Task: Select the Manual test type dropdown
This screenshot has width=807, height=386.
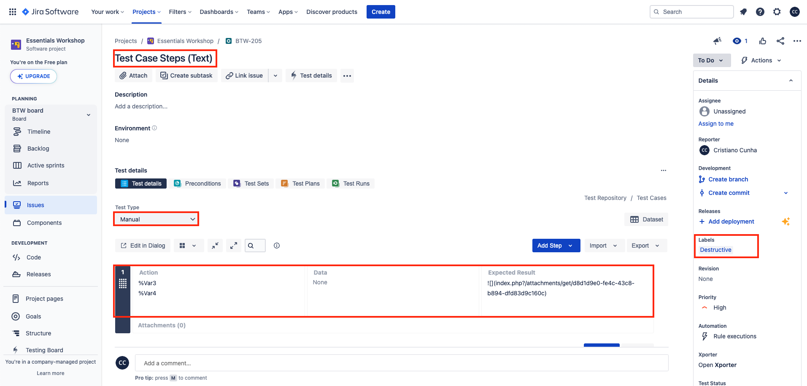Action: [x=156, y=219]
